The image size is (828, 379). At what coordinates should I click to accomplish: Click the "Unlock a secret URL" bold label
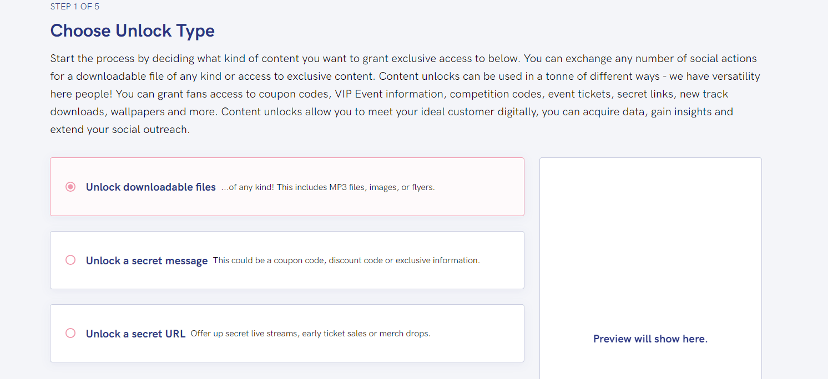(x=135, y=333)
